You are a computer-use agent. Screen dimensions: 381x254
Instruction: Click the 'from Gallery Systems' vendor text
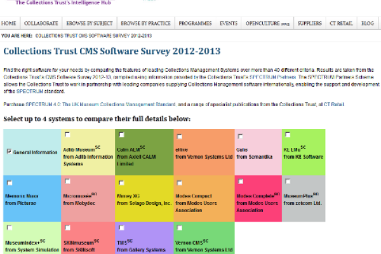(x=141, y=250)
